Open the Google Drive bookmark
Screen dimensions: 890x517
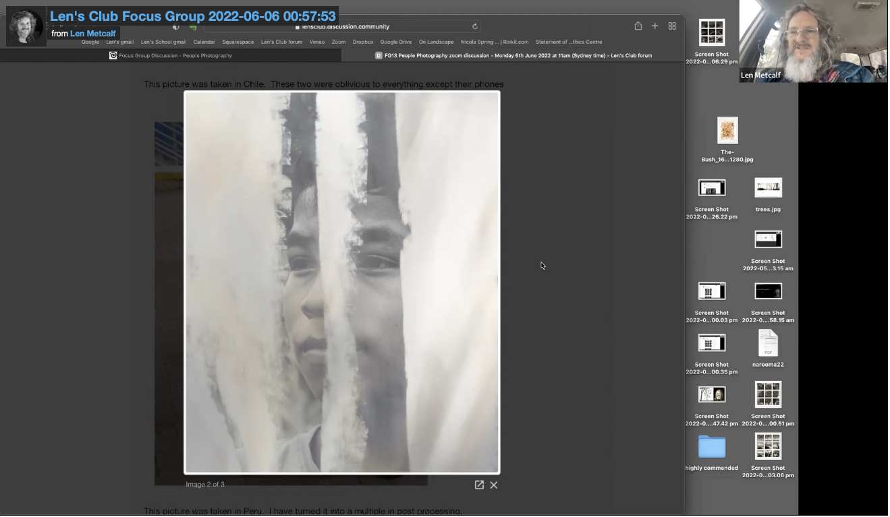coord(396,42)
